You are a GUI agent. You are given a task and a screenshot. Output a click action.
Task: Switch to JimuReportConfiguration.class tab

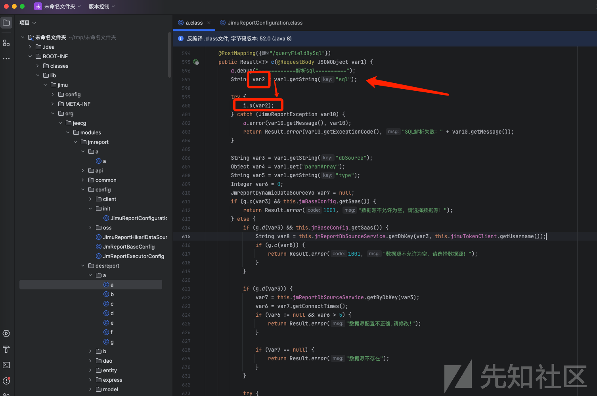point(265,23)
